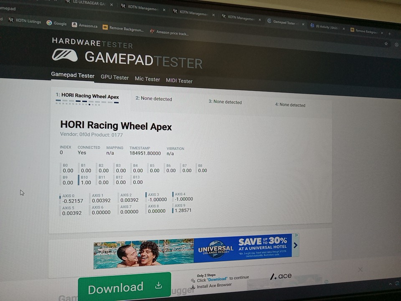Switch to the LG UltraGear browser tab
This screenshot has height=301, width=401.
tap(89, 4)
